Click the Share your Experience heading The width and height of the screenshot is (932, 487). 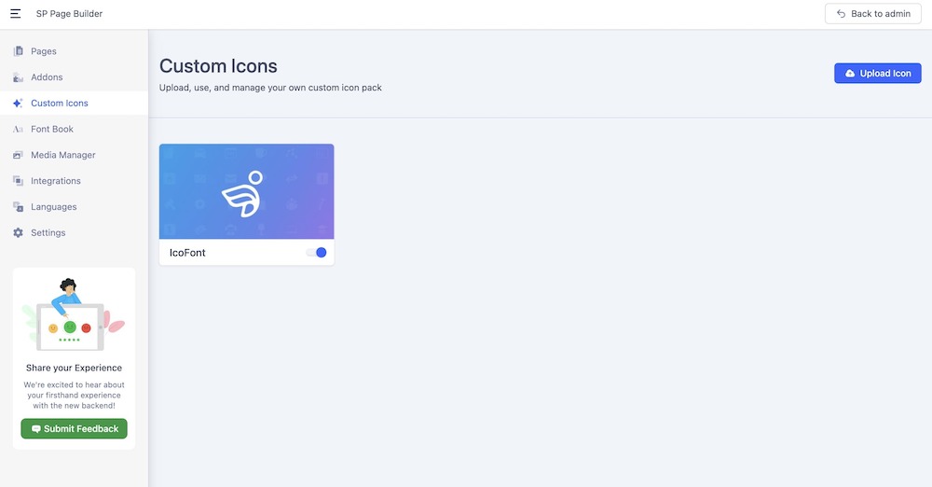[74, 368]
